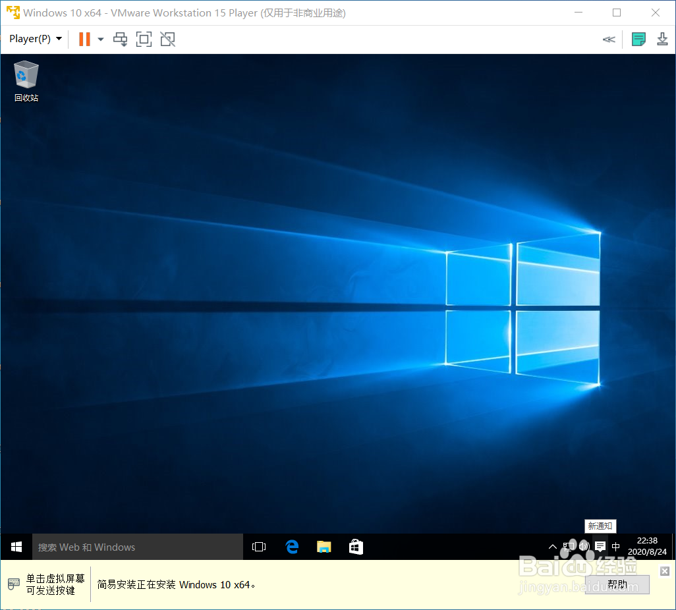
Task: Click the Show Desktop strip on taskbar
Action: [673, 547]
